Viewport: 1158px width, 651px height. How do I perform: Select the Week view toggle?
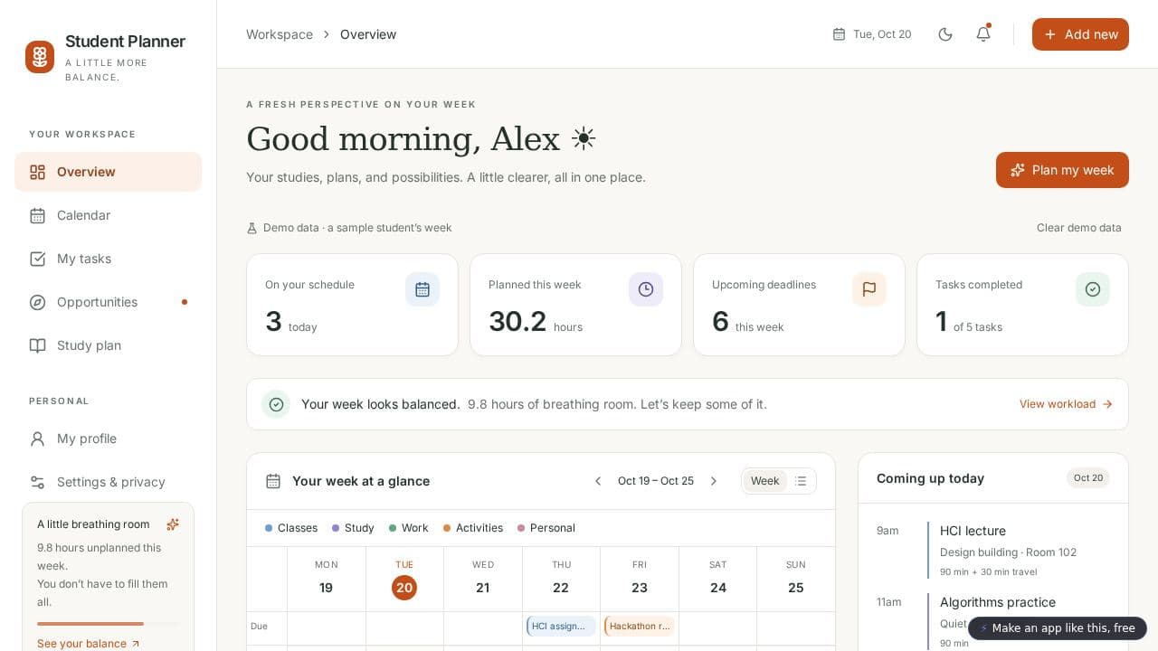764,481
